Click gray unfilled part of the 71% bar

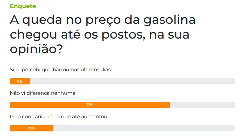[x=202, y=105]
